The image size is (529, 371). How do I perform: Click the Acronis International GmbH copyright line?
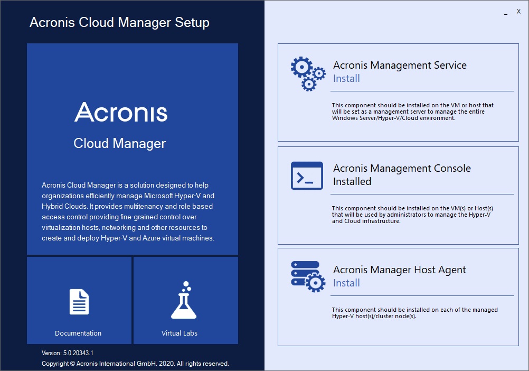[135, 364]
